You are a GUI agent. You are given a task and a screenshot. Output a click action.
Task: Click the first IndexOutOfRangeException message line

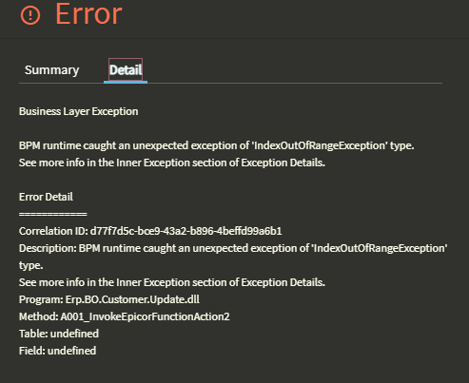click(x=217, y=145)
